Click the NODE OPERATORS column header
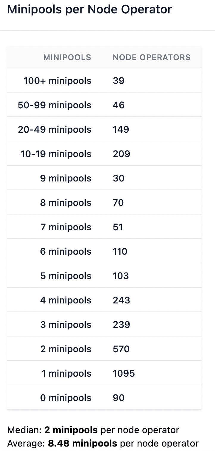This screenshot has height=451, width=215. pos(152,57)
